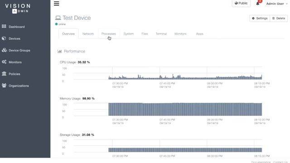The width and height of the screenshot is (290, 163).
Task: Click the Documentation footer link
Action: point(261,162)
